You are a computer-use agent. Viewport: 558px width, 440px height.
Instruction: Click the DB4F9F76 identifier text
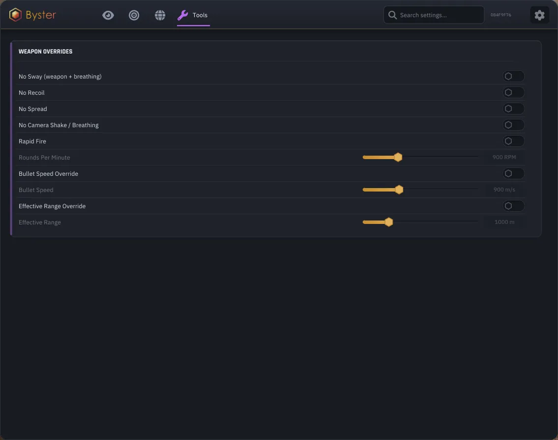click(500, 15)
